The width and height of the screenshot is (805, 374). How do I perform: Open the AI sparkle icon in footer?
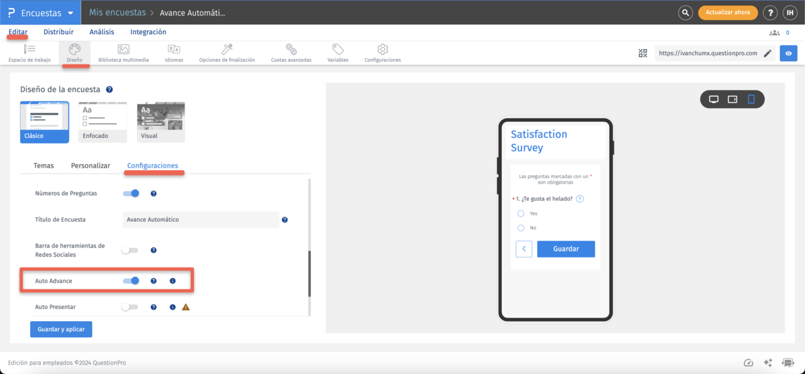click(768, 363)
